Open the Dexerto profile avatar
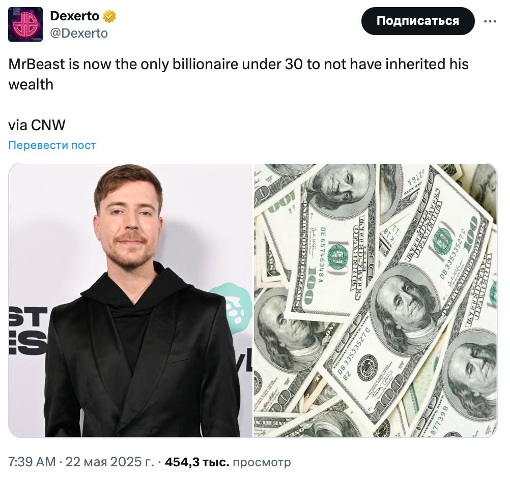The image size is (510, 478). coord(25,24)
